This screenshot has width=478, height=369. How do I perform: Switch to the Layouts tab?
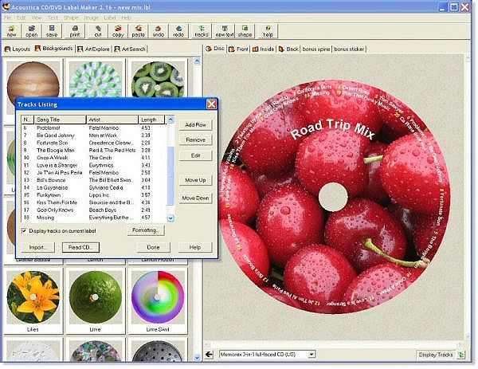(x=18, y=49)
